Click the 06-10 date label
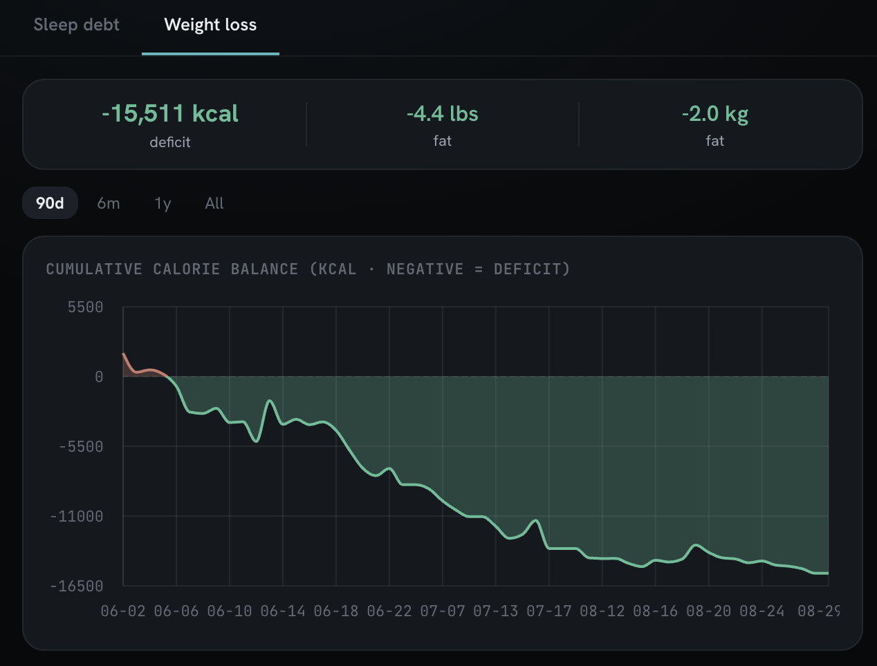The height and width of the screenshot is (666, 877). point(230,611)
